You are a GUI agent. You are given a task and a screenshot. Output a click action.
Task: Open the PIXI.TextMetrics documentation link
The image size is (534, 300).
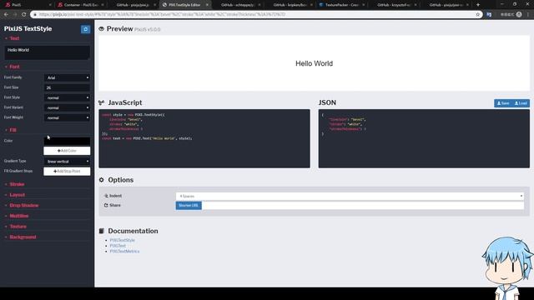click(x=124, y=252)
